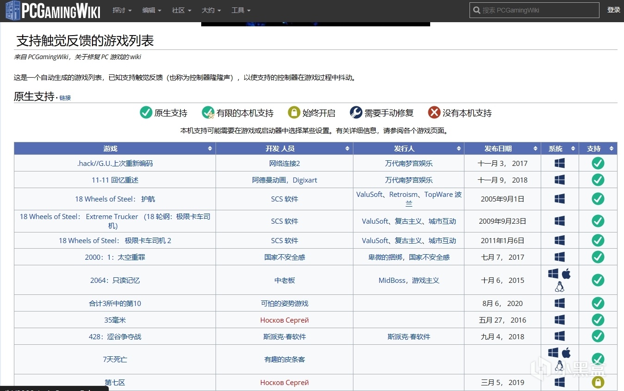The height and width of the screenshot is (391, 624).
Task: Open the 工具 dropdown menu
Action: [241, 10]
